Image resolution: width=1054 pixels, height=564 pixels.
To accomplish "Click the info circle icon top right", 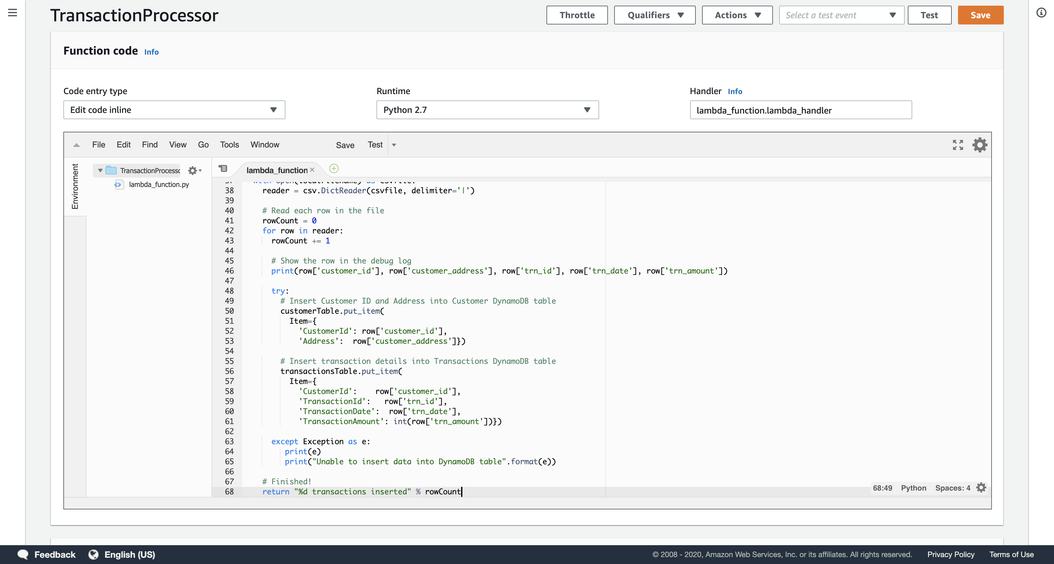I will 1041,13.
